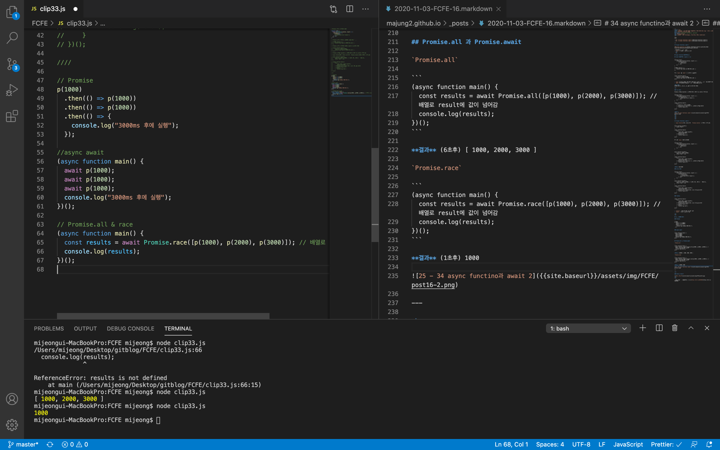Open the Source Control view
Viewport: 720px width, 450px height.
coord(12,64)
